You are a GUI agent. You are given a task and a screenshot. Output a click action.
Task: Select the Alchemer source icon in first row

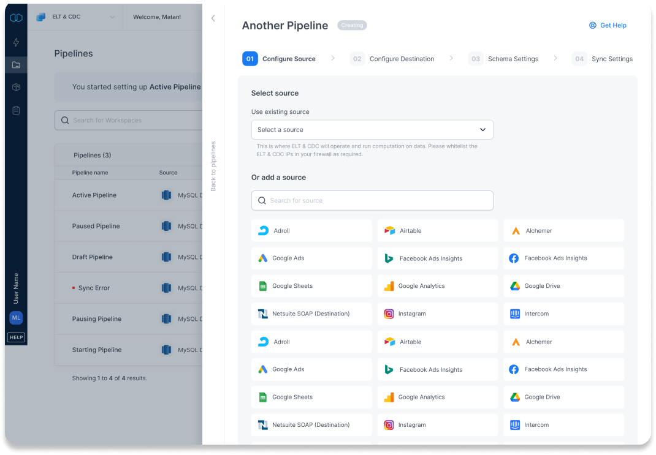click(x=516, y=231)
